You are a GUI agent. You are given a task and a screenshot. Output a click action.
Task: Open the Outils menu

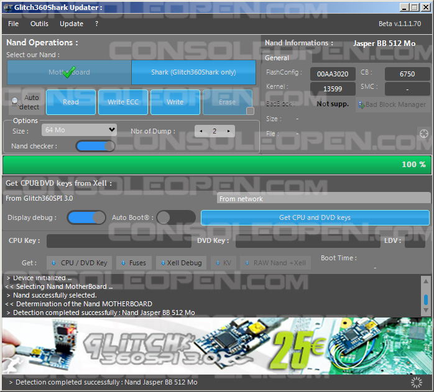point(39,24)
